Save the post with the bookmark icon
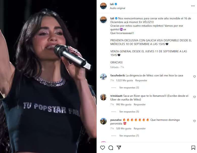 pos(193,148)
